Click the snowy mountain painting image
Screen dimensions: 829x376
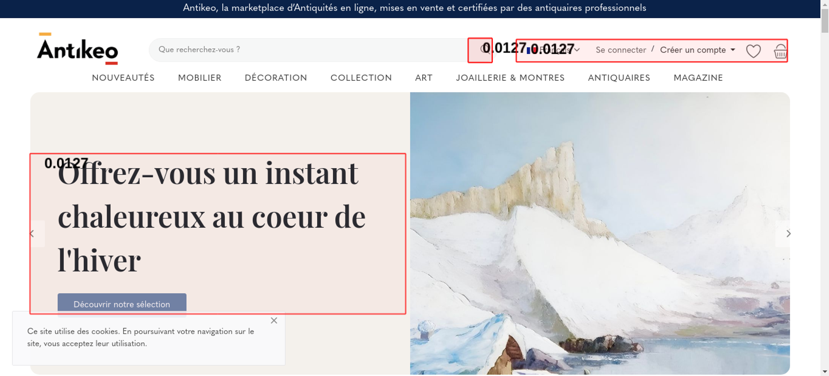click(x=600, y=234)
